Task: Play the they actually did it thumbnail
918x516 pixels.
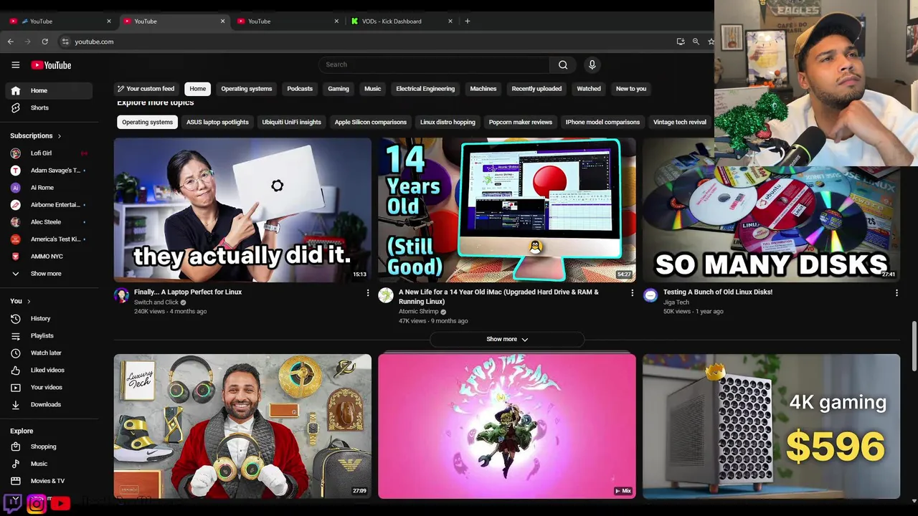Action: [x=242, y=210]
